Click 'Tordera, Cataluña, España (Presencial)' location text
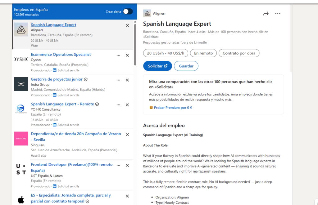This screenshot has height=205, width=318. click(60, 65)
